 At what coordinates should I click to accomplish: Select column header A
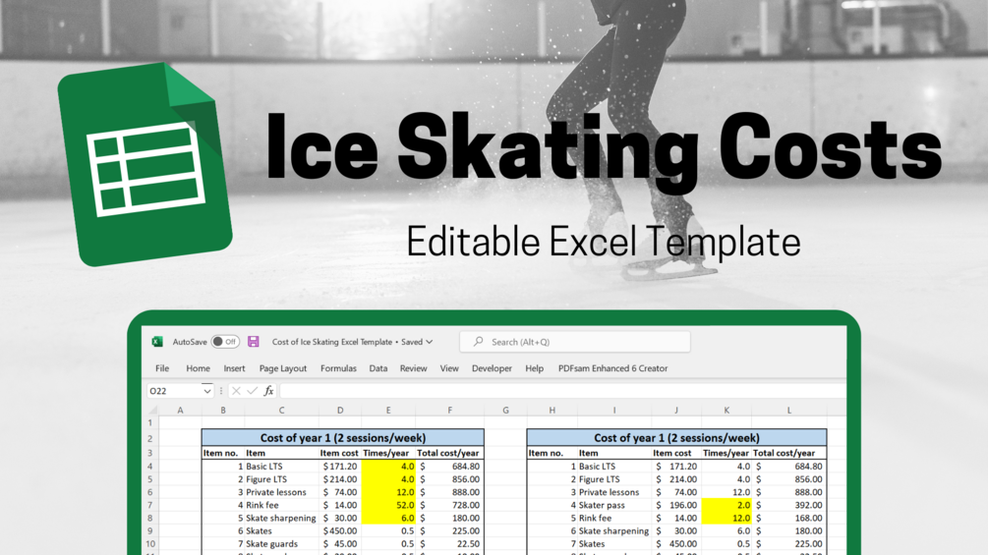coord(180,411)
